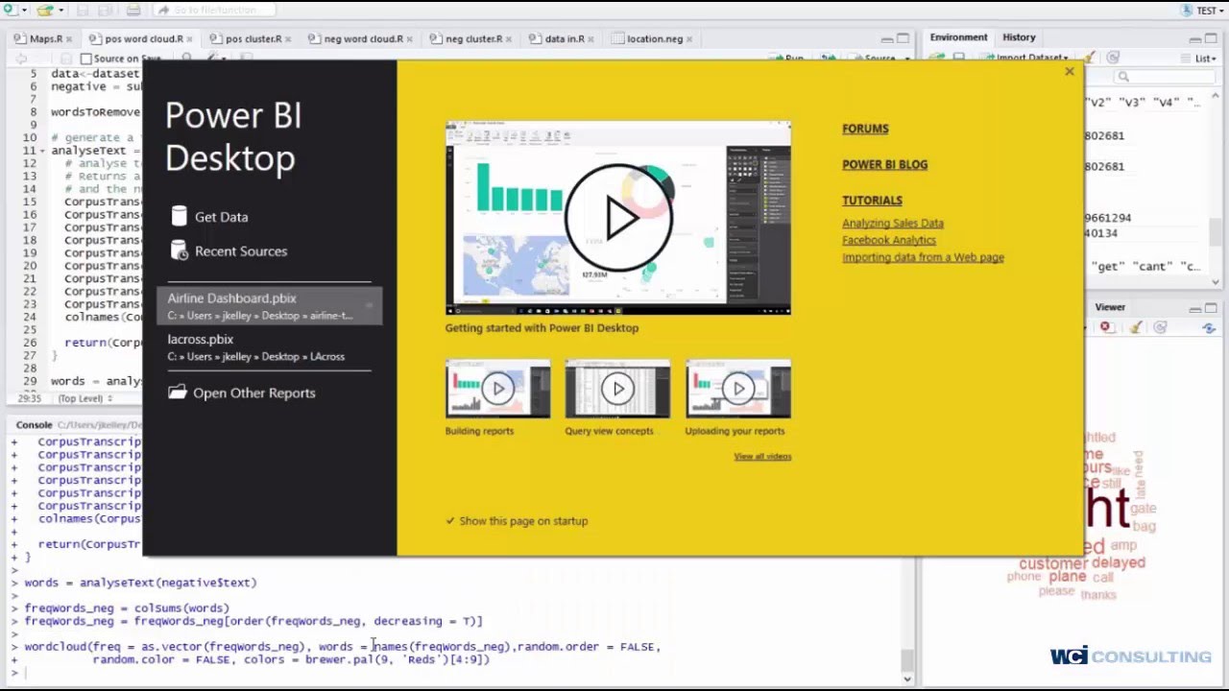This screenshot has height=691, width=1229.
Task: Close the Power BI Desktop splash screen
Action: click(1069, 72)
